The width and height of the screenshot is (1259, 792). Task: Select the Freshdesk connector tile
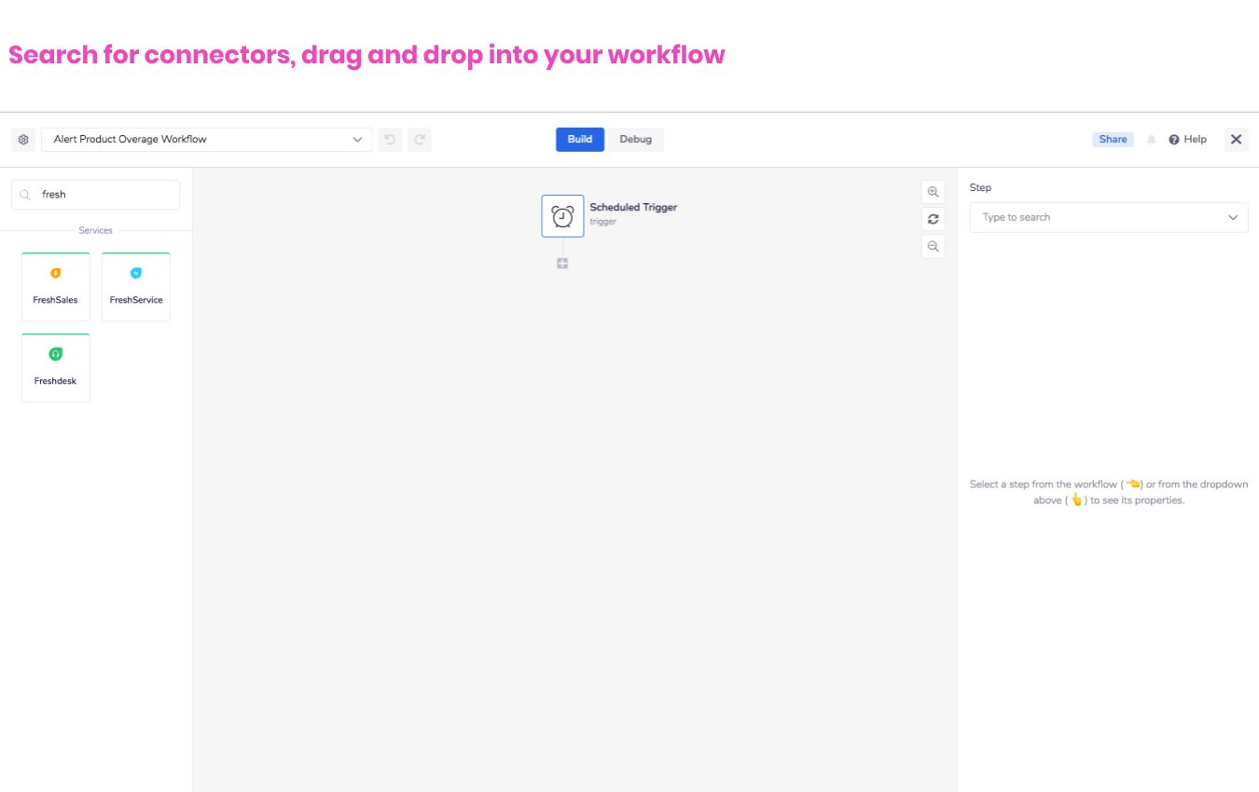tap(56, 368)
